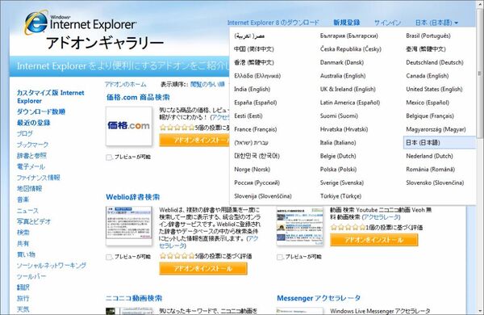This screenshot has width=484, height=315.
Task: Choose España (Español) language
Action: 255,103
